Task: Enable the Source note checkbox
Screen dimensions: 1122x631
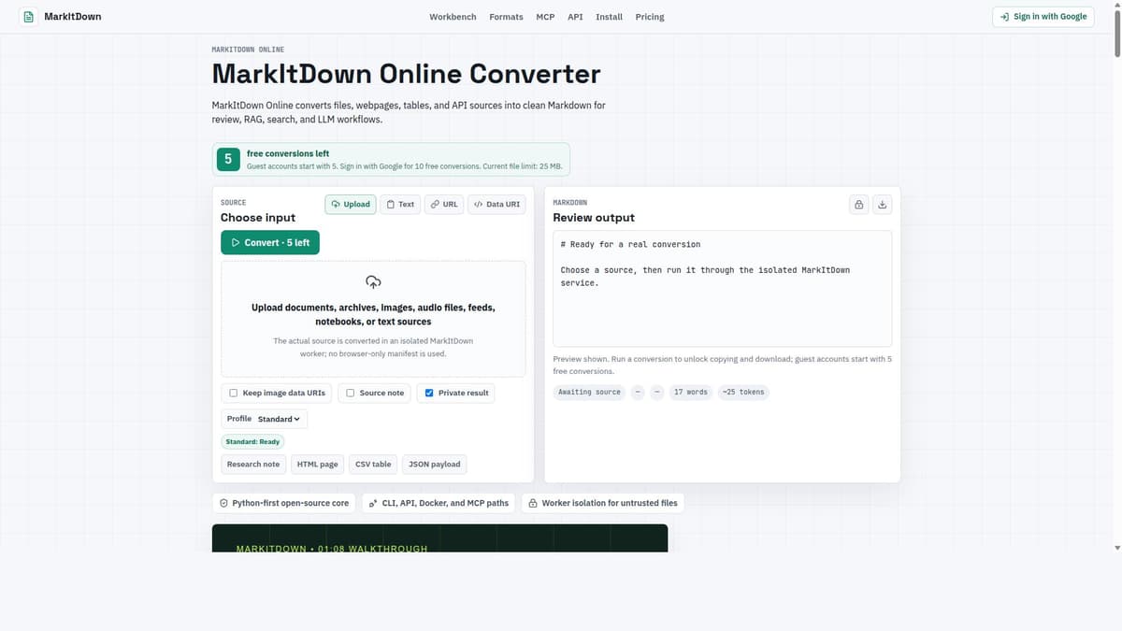Action: pyautogui.click(x=350, y=393)
